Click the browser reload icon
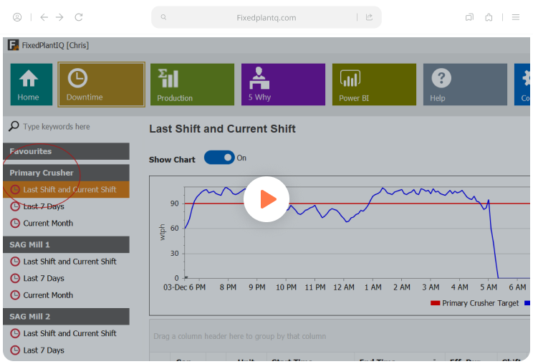533x364 pixels. point(79,17)
